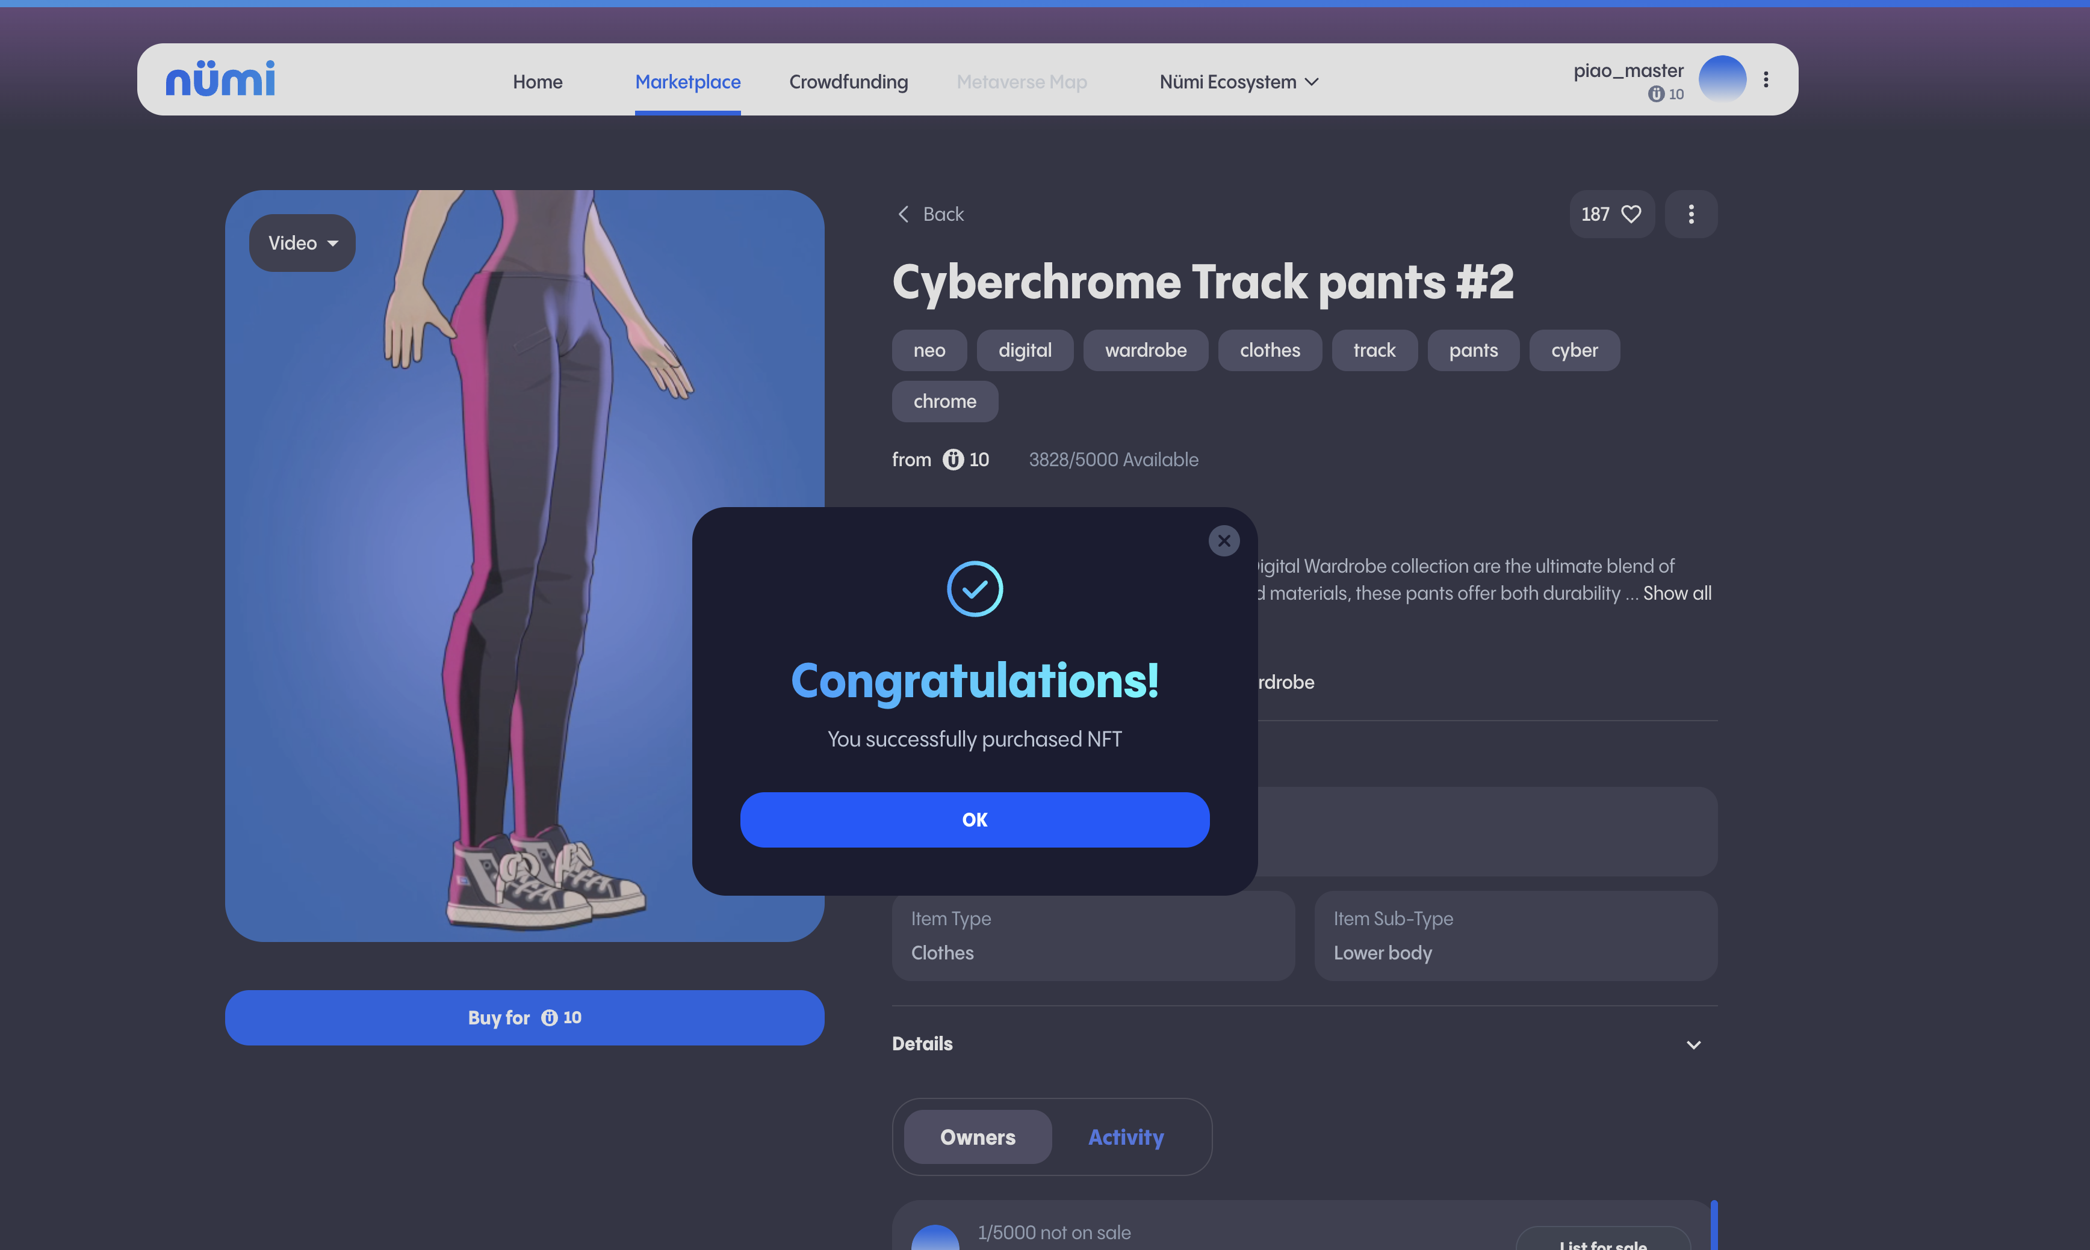Screen dimensions: 2090x1250
Task: Click the nümi logo
Action: coord(220,79)
